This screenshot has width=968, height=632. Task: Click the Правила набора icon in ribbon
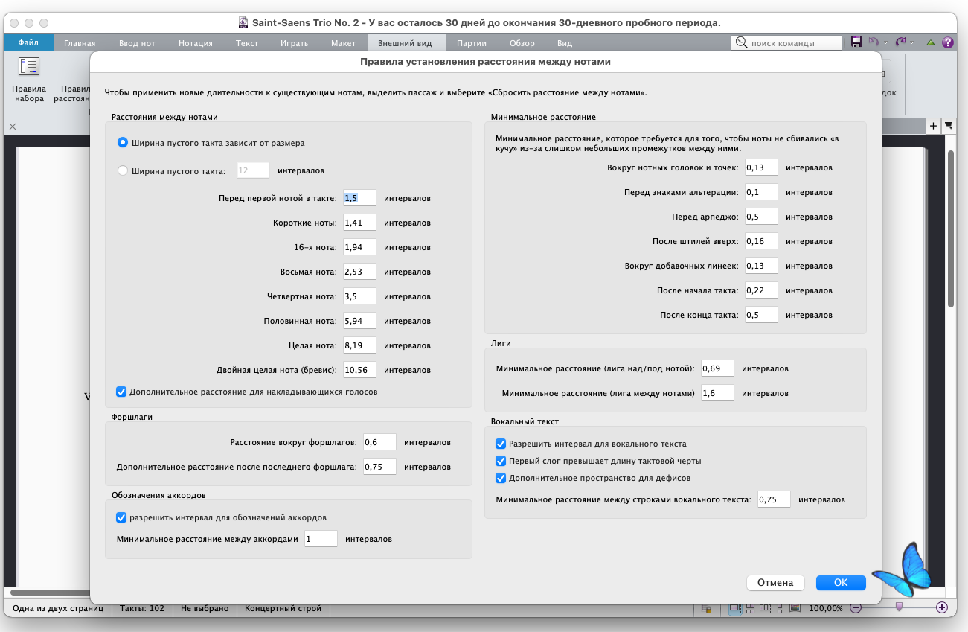click(29, 67)
